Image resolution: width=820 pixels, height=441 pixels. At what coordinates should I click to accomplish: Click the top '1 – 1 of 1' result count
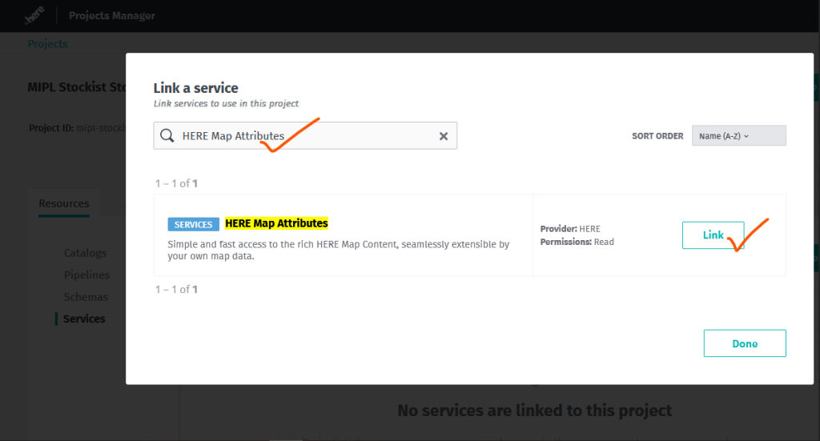tap(176, 183)
